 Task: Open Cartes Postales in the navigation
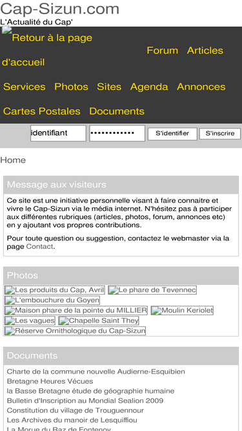click(x=42, y=111)
